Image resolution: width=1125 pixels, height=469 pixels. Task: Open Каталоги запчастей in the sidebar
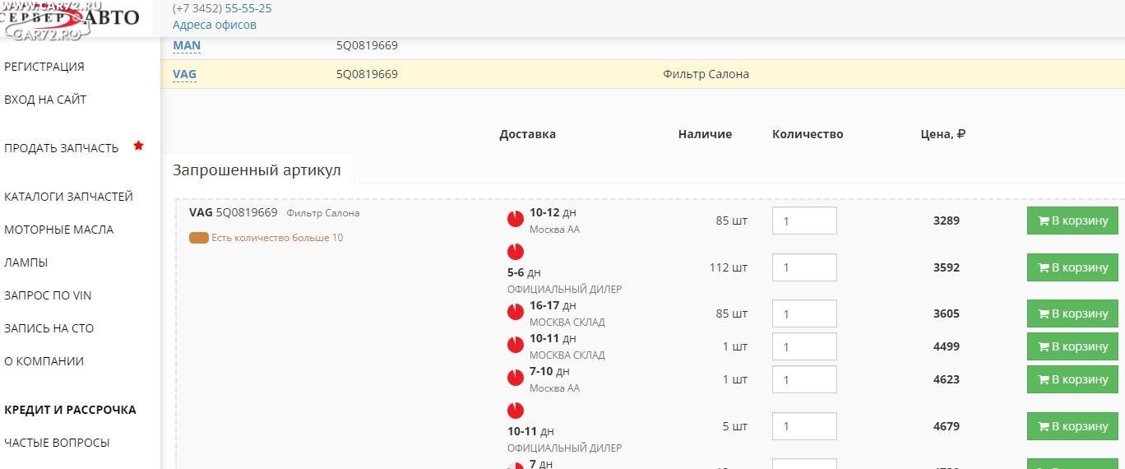click(68, 197)
